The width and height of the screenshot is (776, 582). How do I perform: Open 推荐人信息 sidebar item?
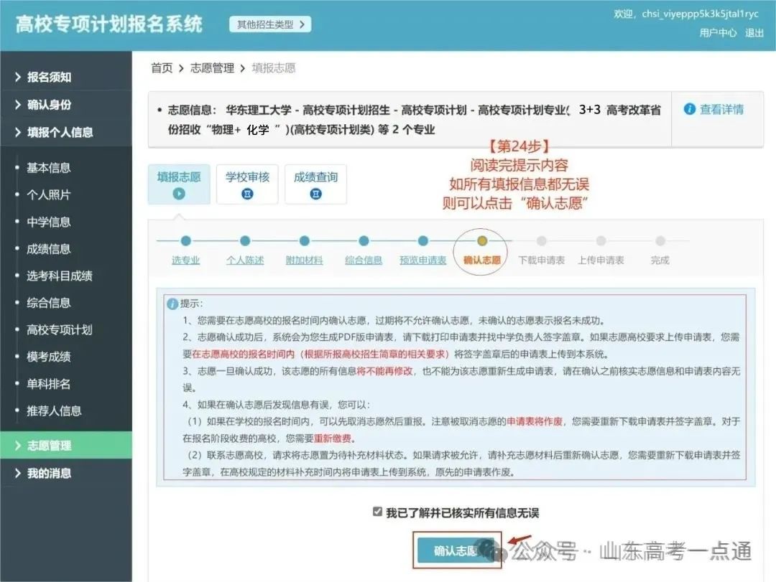(x=54, y=410)
